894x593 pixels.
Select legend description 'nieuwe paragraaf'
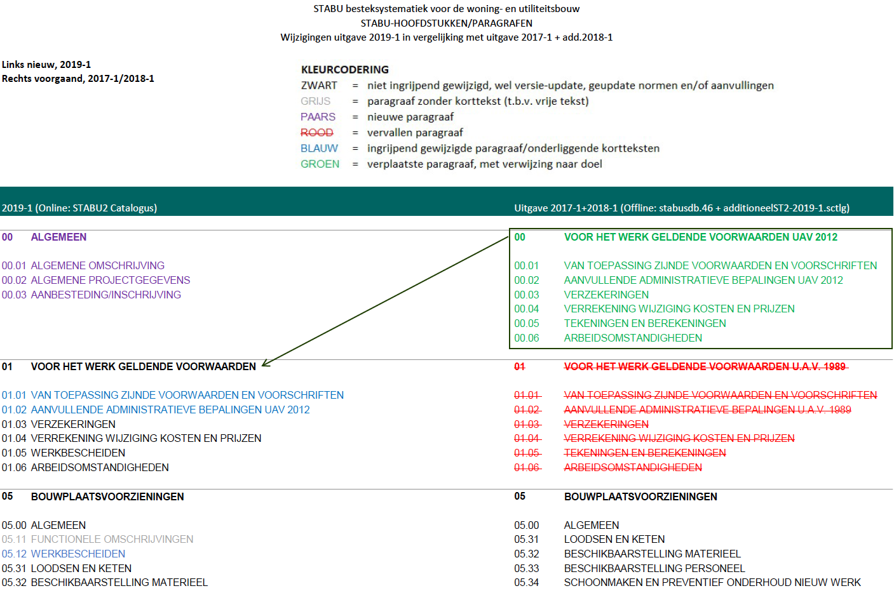pos(410,117)
